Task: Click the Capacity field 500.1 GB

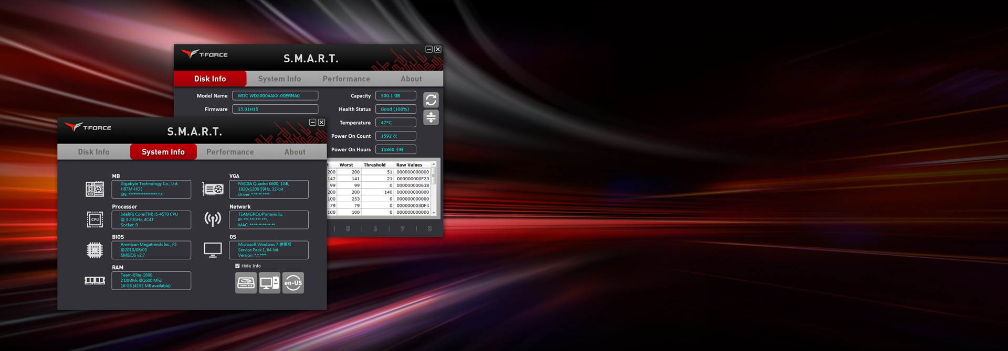Action: [396, 96]
